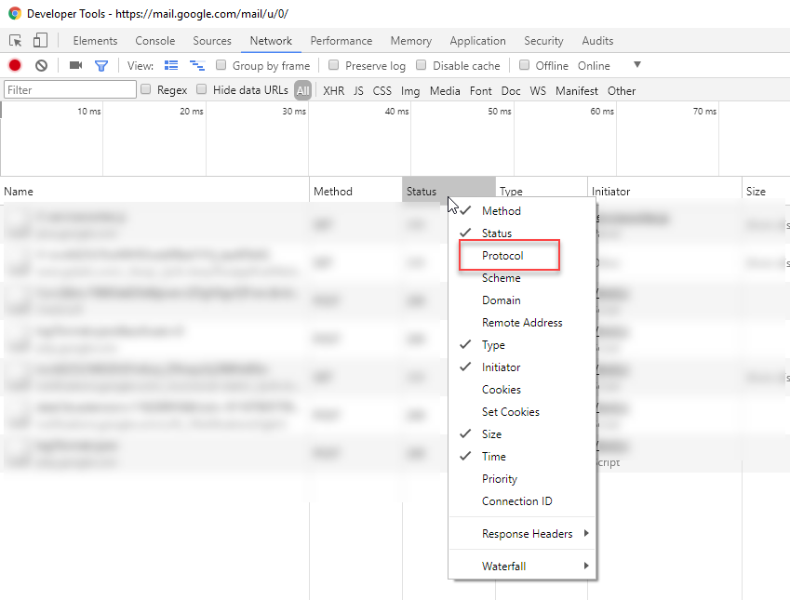790x600 pixels.
Task: Select the waterfall overview view icon
Action: (x=196, y=65)
